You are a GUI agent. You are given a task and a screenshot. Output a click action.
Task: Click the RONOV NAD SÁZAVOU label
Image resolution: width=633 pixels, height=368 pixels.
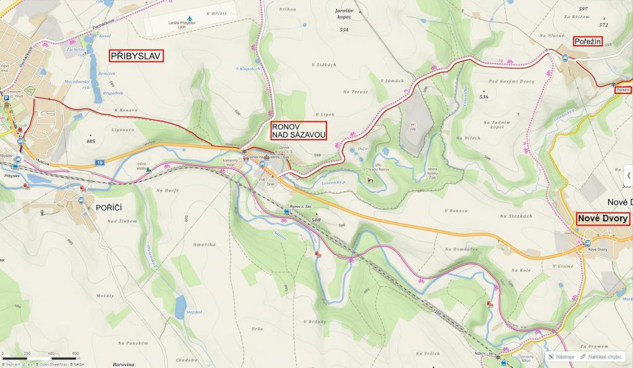[x=299, y=131]
